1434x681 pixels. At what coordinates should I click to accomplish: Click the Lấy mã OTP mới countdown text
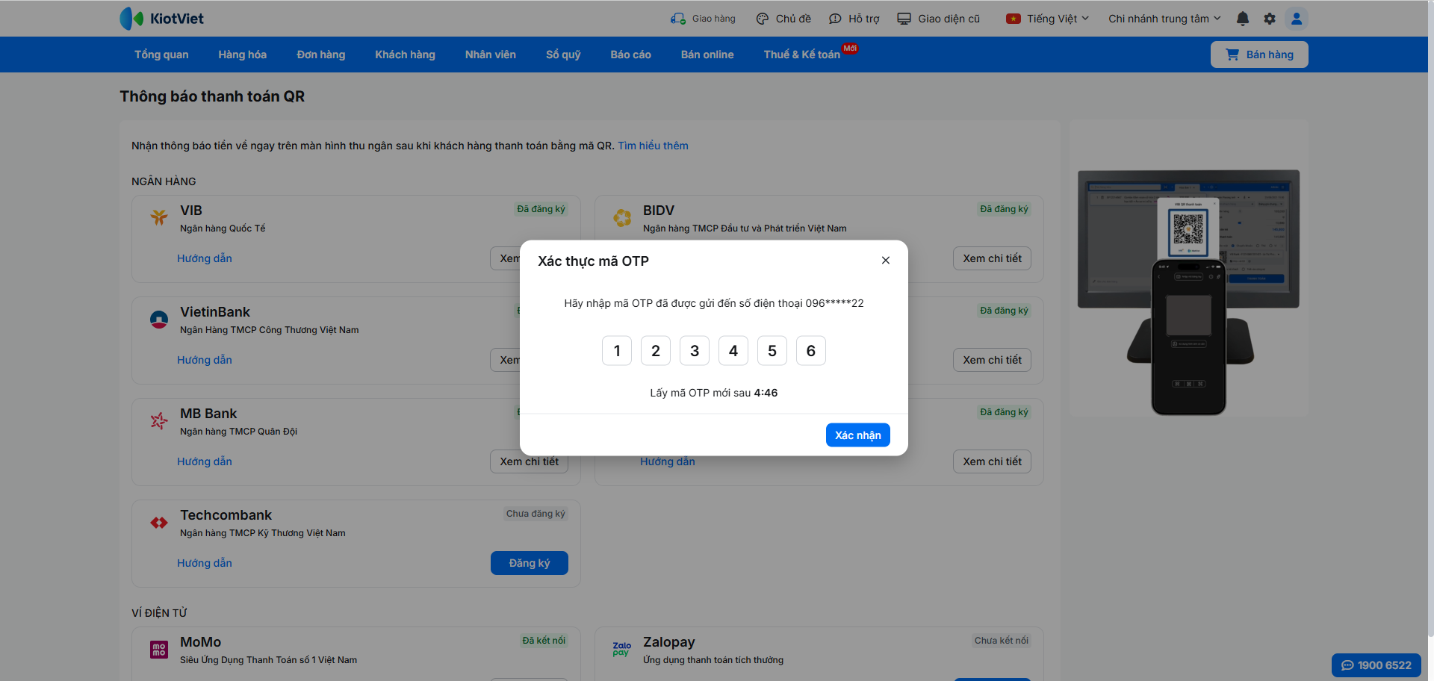coord(714,393)
